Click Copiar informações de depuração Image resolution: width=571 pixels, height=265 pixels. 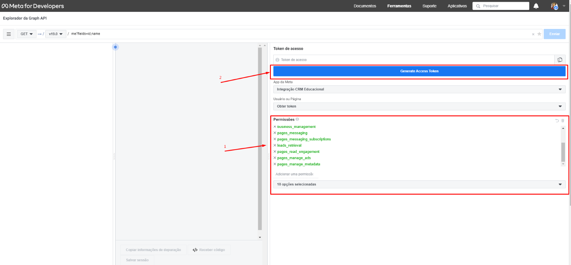[153, 250]
